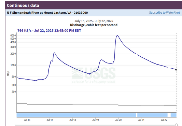Viewport: 182px width, 126px height.
Task: Click the Jul 18 date label
Action: tap(73, 120)
